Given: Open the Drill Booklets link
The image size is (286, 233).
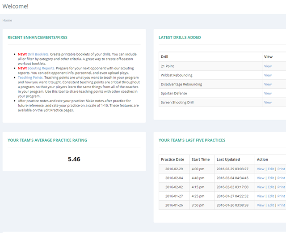Looking at the screenshot, I should tap(38, 54).
